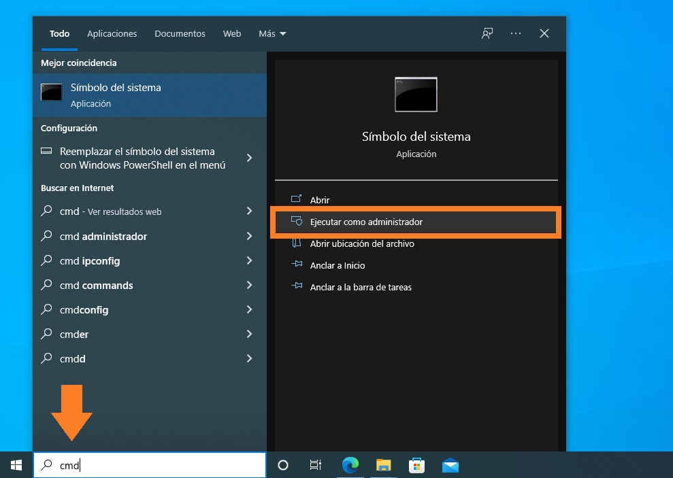Expand the Más dropdown filter
Screen dimensions: 673x478
272,33
